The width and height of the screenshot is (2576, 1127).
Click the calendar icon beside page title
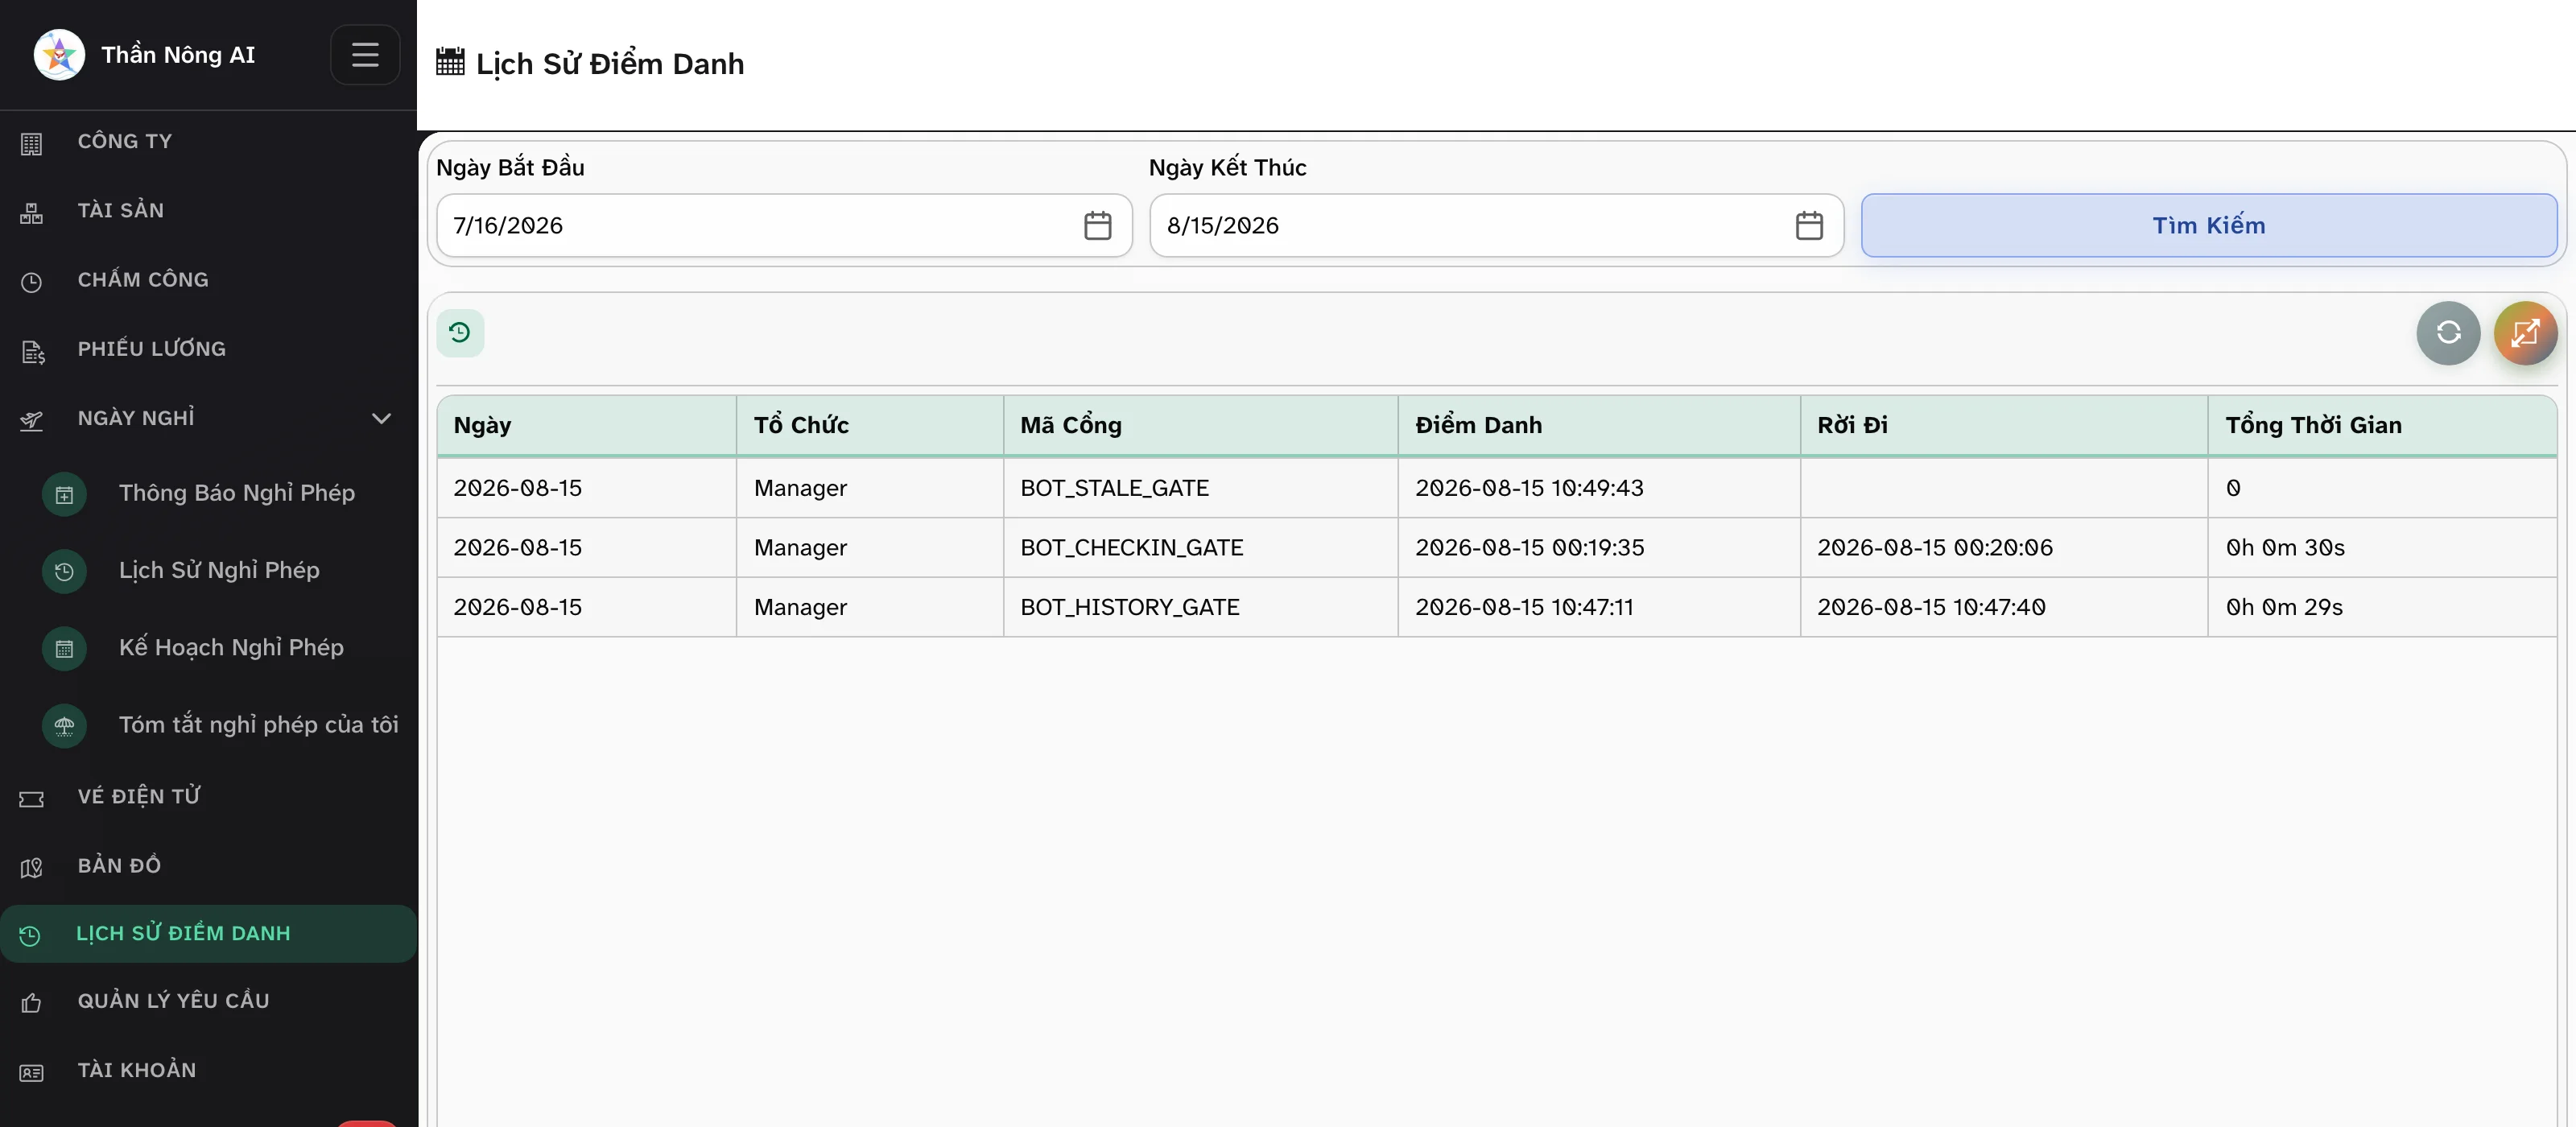(450, 61)
